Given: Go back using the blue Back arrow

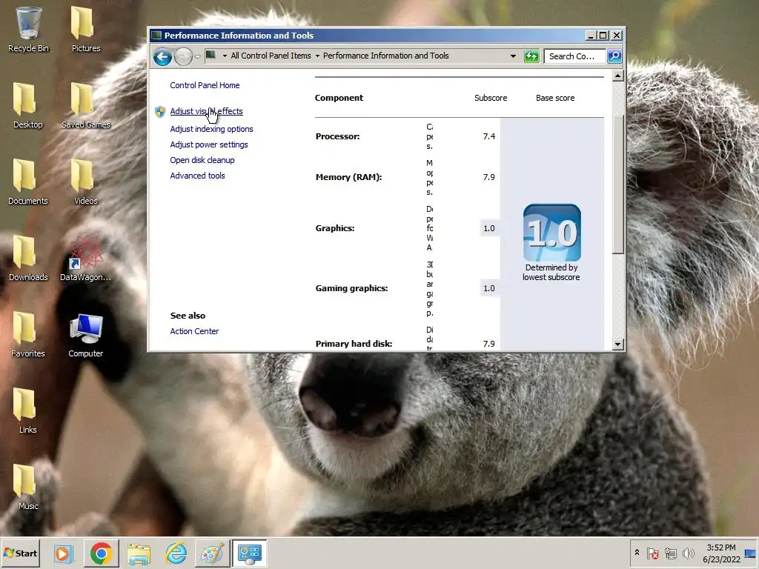Looking at the screenshot, I should click(x=162, y=56).
